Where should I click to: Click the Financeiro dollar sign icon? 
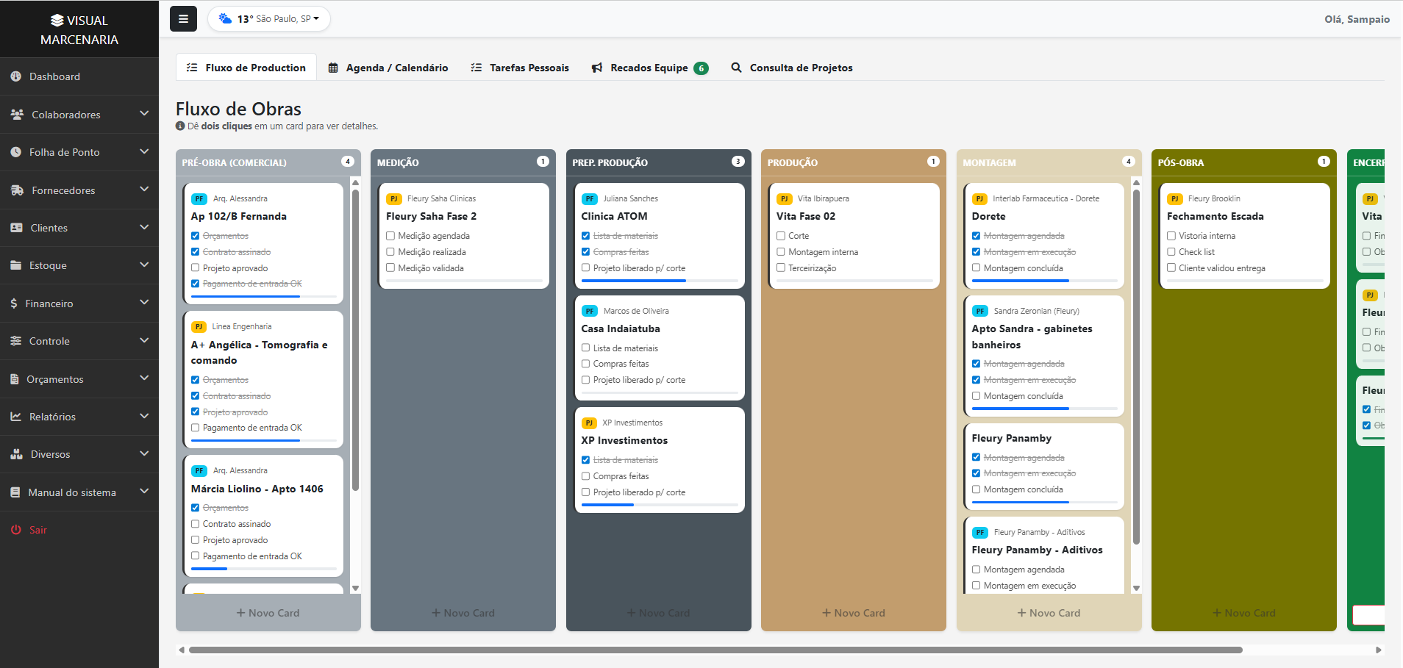[x=14, y=304]
